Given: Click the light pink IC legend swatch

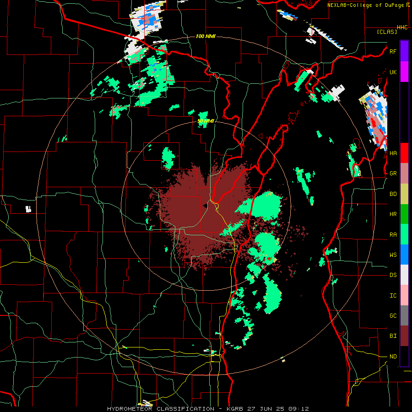Looking at the screenshot, I should tap(404, 295).
